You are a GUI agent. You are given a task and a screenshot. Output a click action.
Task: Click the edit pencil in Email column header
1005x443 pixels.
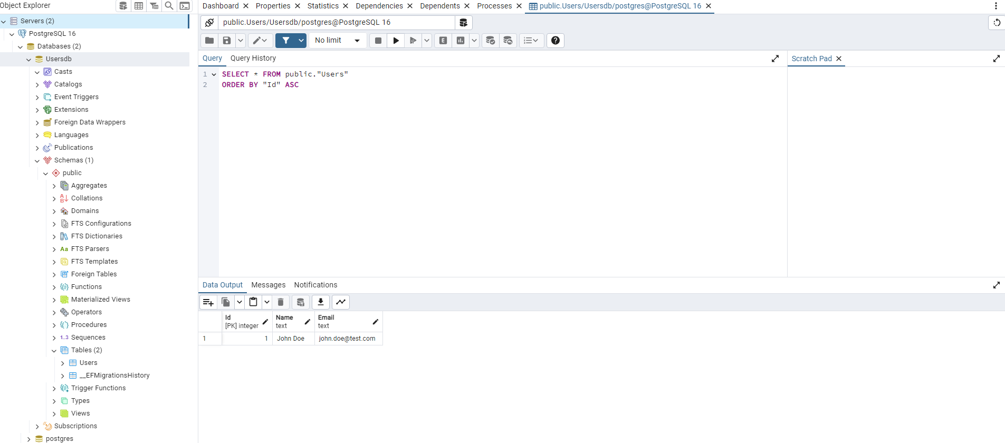pos(376,322)
